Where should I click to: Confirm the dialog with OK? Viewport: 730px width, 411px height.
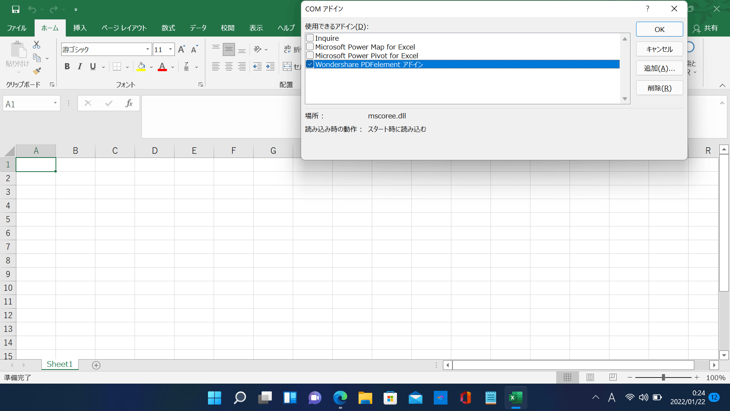(x=659, y=29)
